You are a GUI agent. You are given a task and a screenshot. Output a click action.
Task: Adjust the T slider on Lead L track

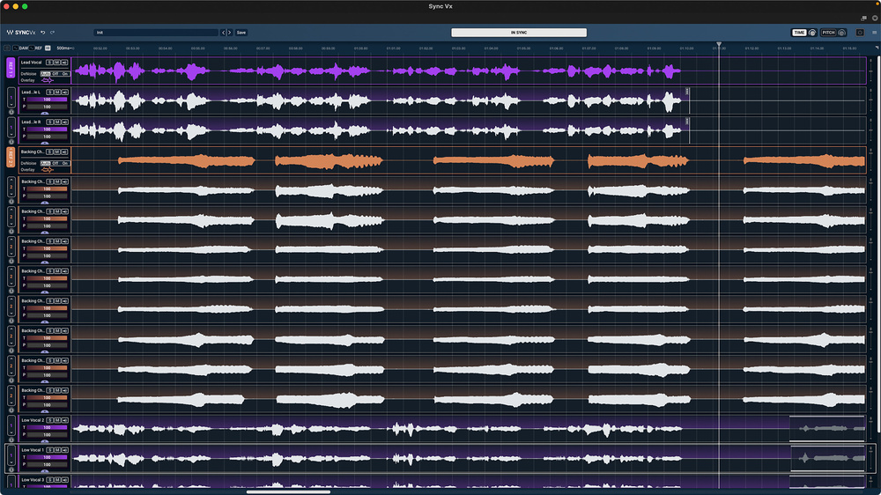48,99
